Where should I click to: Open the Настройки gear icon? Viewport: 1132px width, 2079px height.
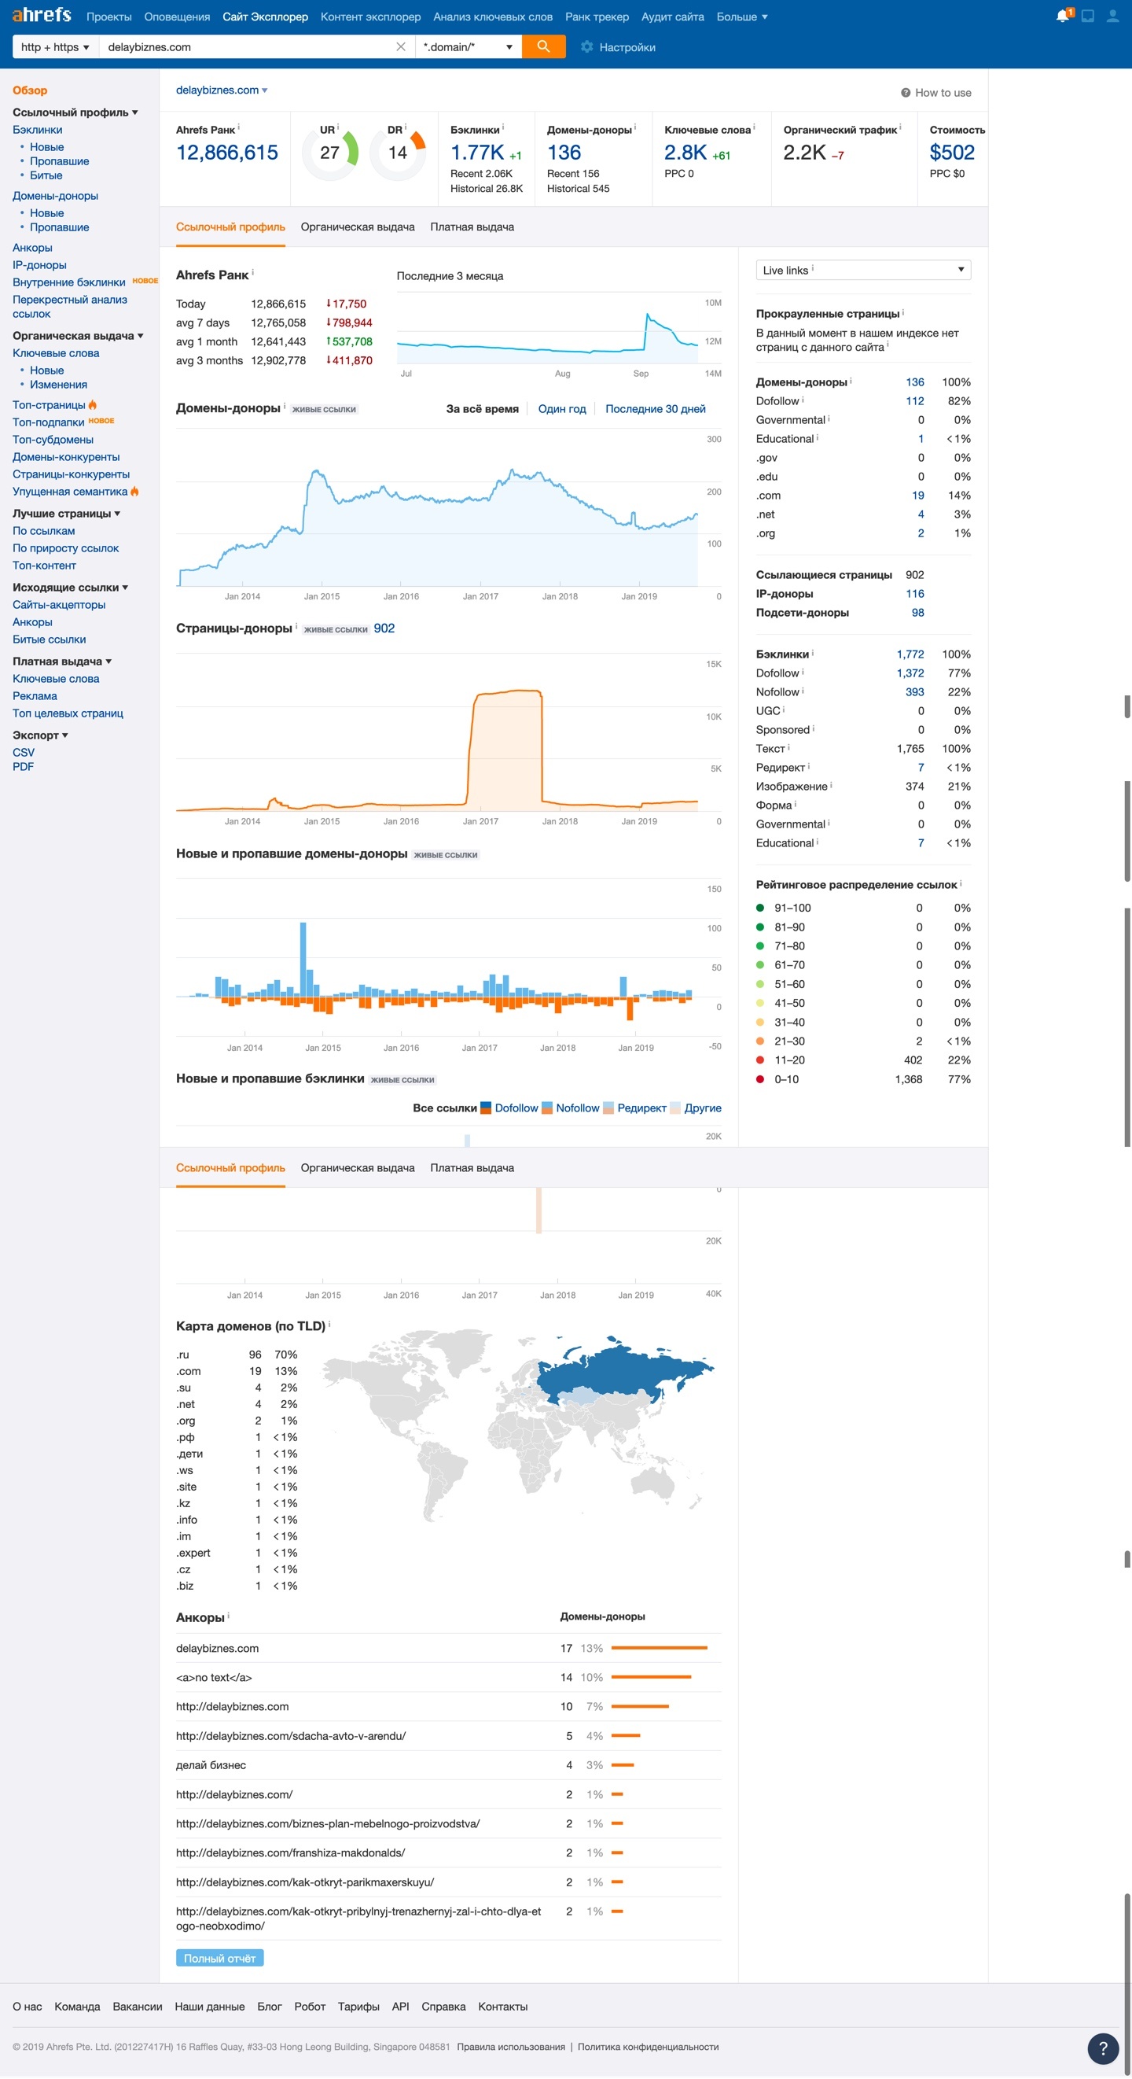coord(586,48)
